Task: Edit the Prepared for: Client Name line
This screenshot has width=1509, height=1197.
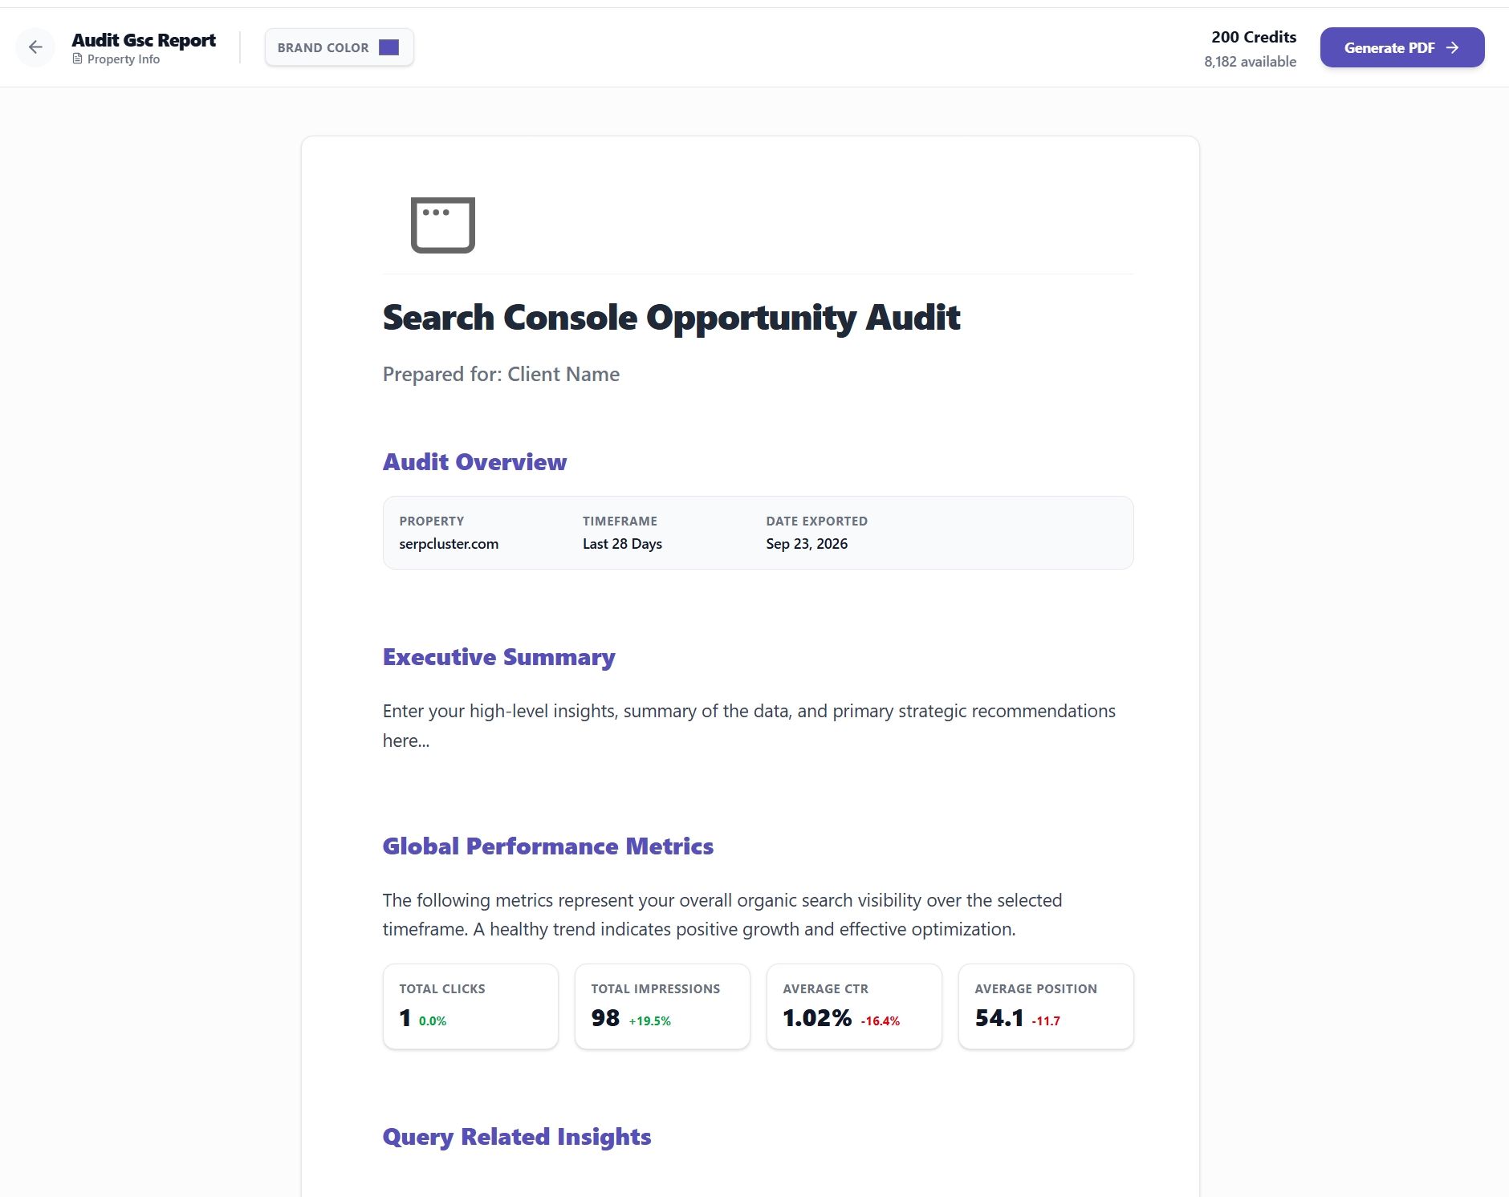Action: click(x=501, y=375)
